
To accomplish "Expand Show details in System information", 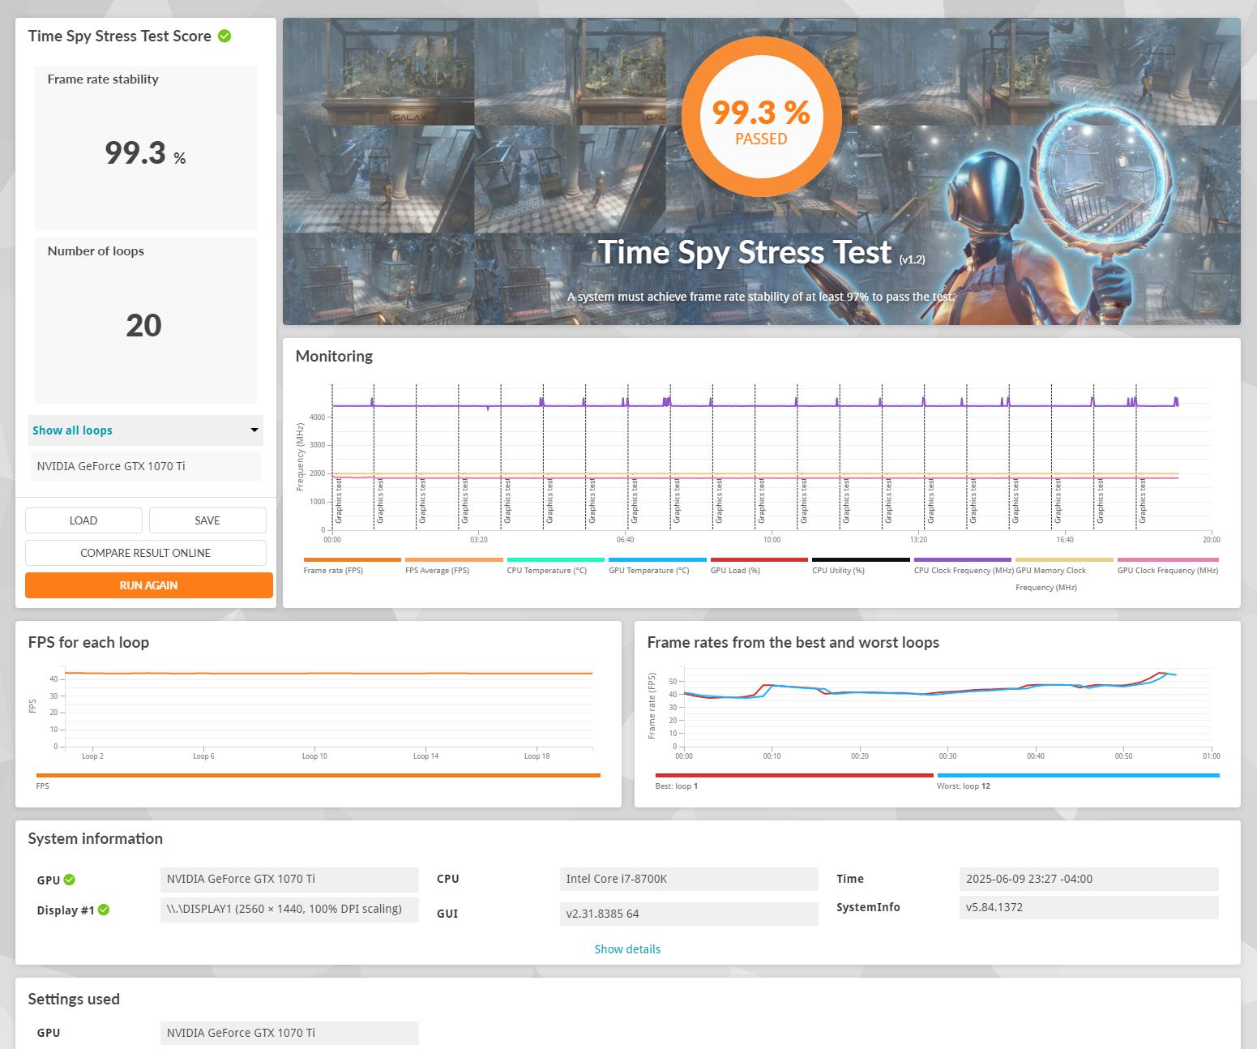I will 627,948.
